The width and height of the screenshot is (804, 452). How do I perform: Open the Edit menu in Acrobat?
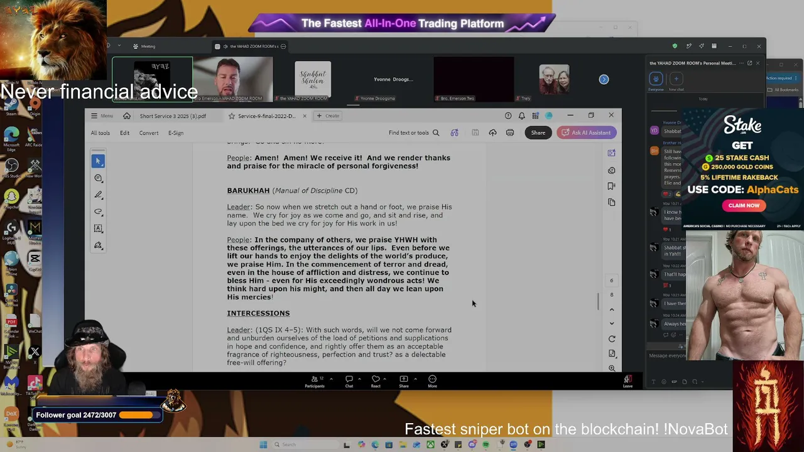124,133
